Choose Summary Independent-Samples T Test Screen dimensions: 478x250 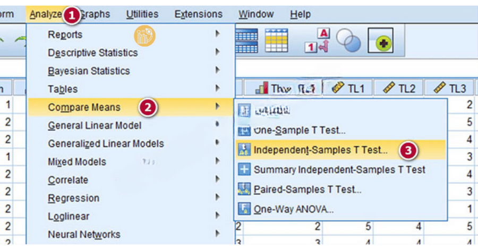[341, 169]
